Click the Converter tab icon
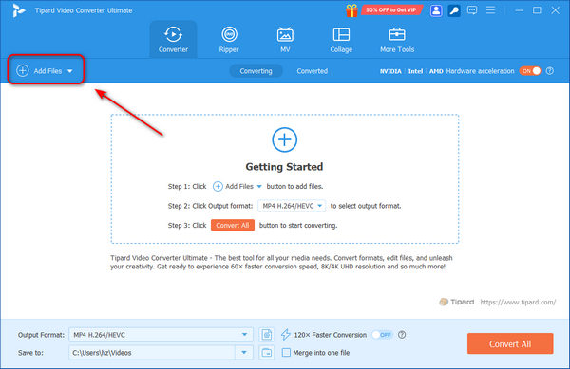 pyautogui.click(x=173, y=34)
